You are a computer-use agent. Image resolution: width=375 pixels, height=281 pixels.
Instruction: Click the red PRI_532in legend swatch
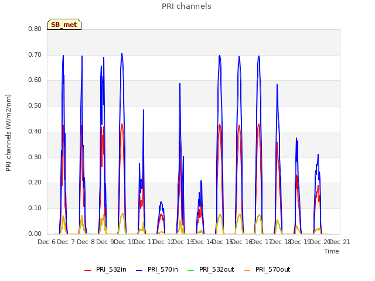(x=88, y=270)
